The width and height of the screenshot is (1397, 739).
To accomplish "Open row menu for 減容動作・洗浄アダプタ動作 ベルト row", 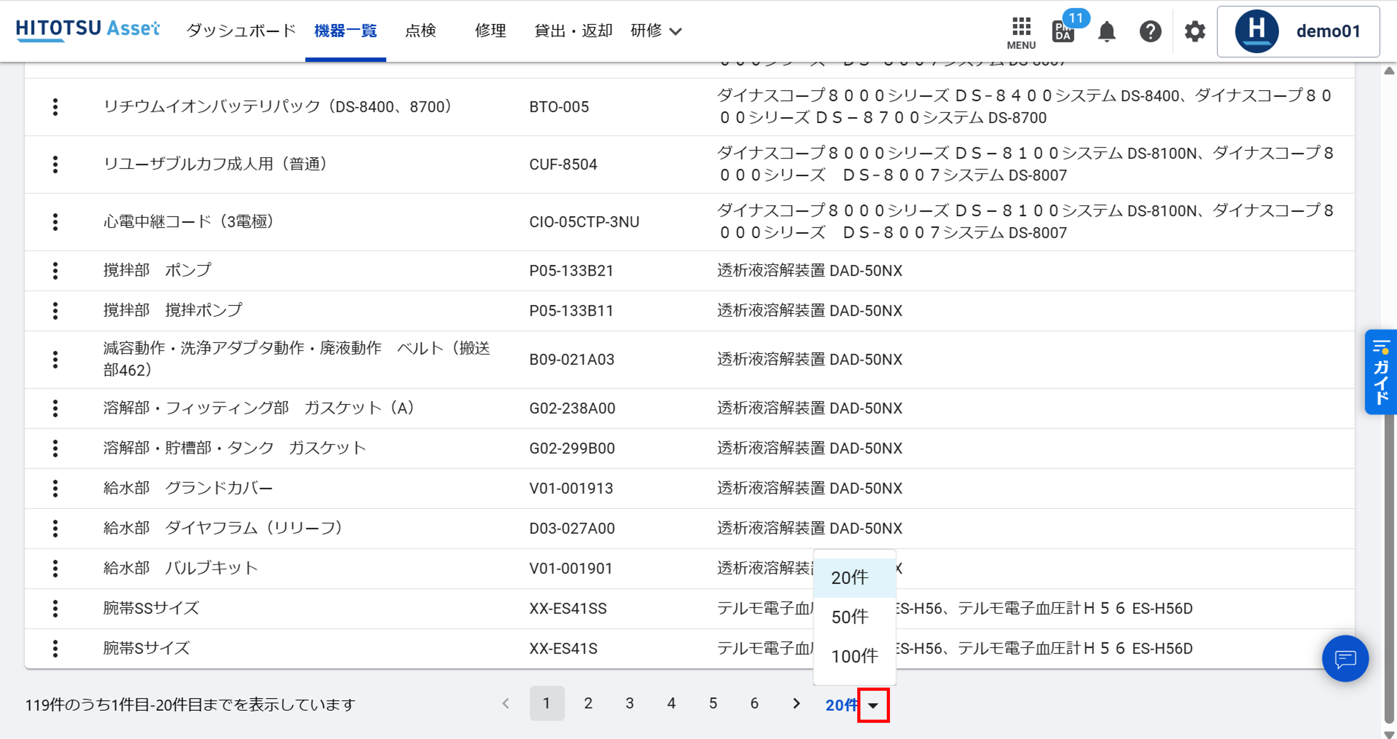I will 55,359.
